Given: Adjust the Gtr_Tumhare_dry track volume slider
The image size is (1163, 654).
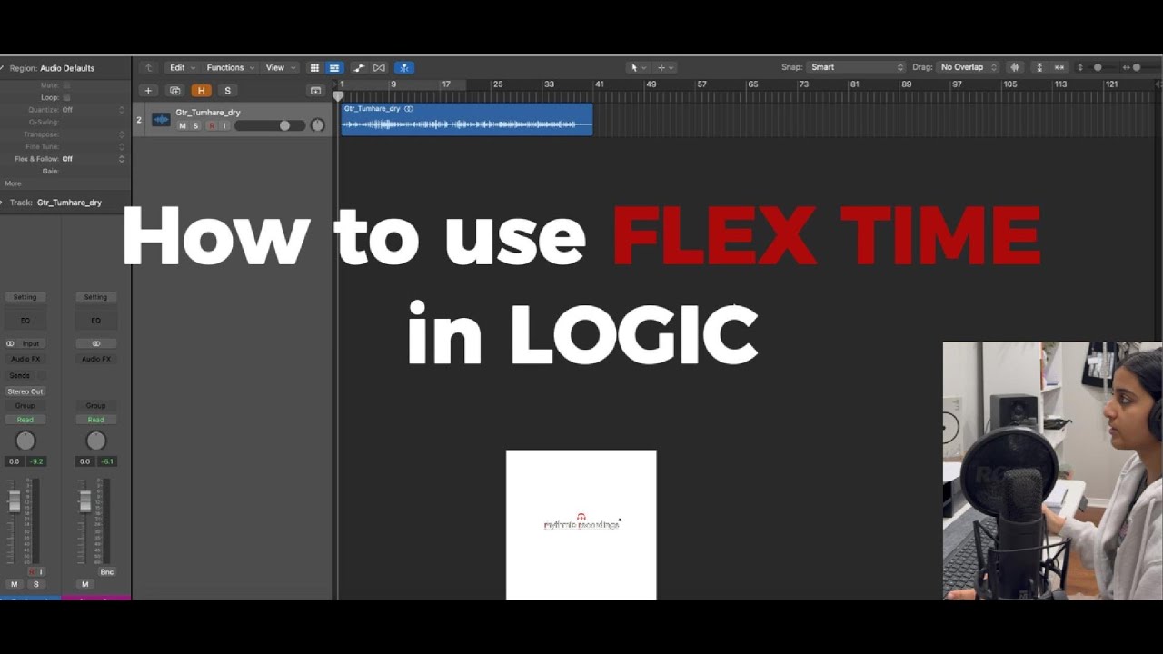Looking at the screenshot, I should coord(270,126).
